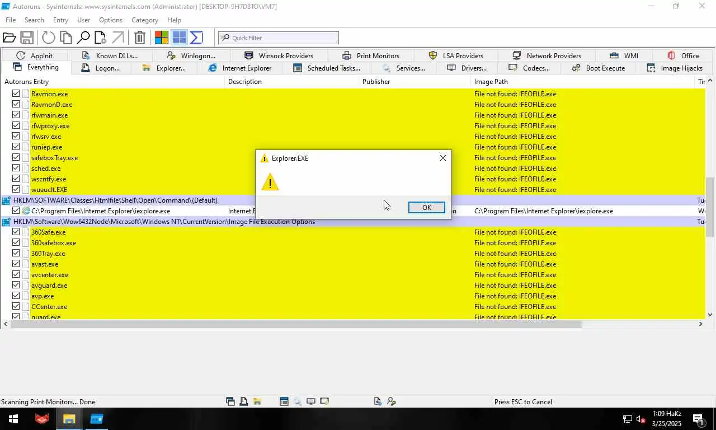
Task: Toggle the blue Microsoft entries filter icon
Action: coord(179,38)
